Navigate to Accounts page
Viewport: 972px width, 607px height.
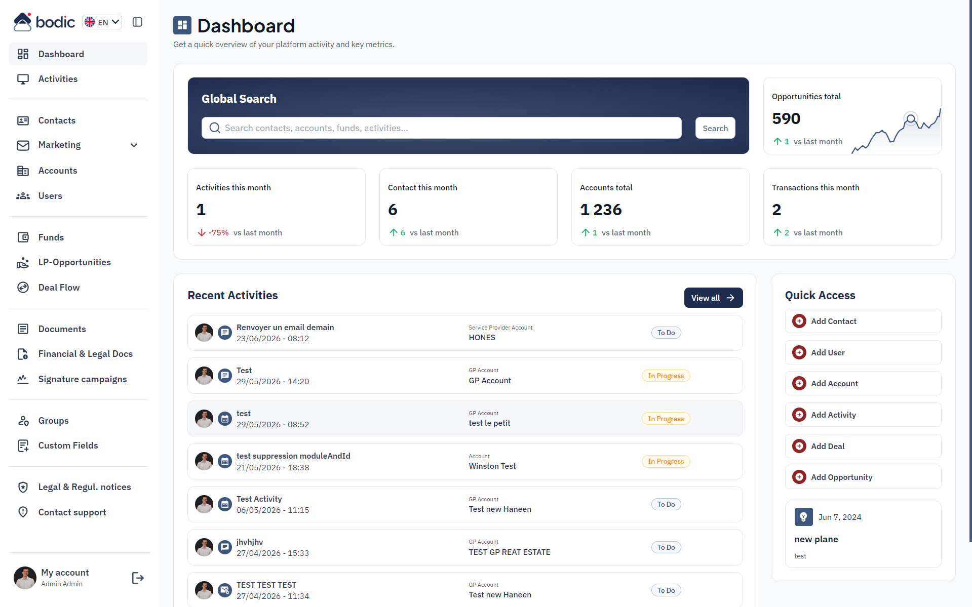click(x=78, y=171)
